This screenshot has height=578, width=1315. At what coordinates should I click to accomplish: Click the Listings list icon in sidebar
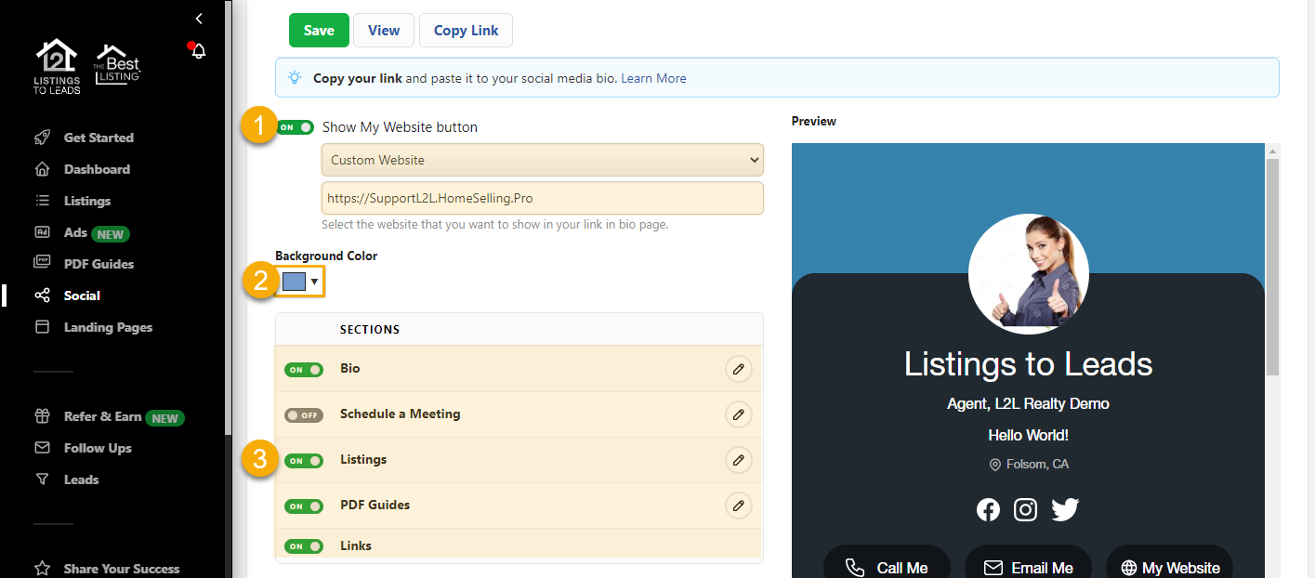click(42, 201)
